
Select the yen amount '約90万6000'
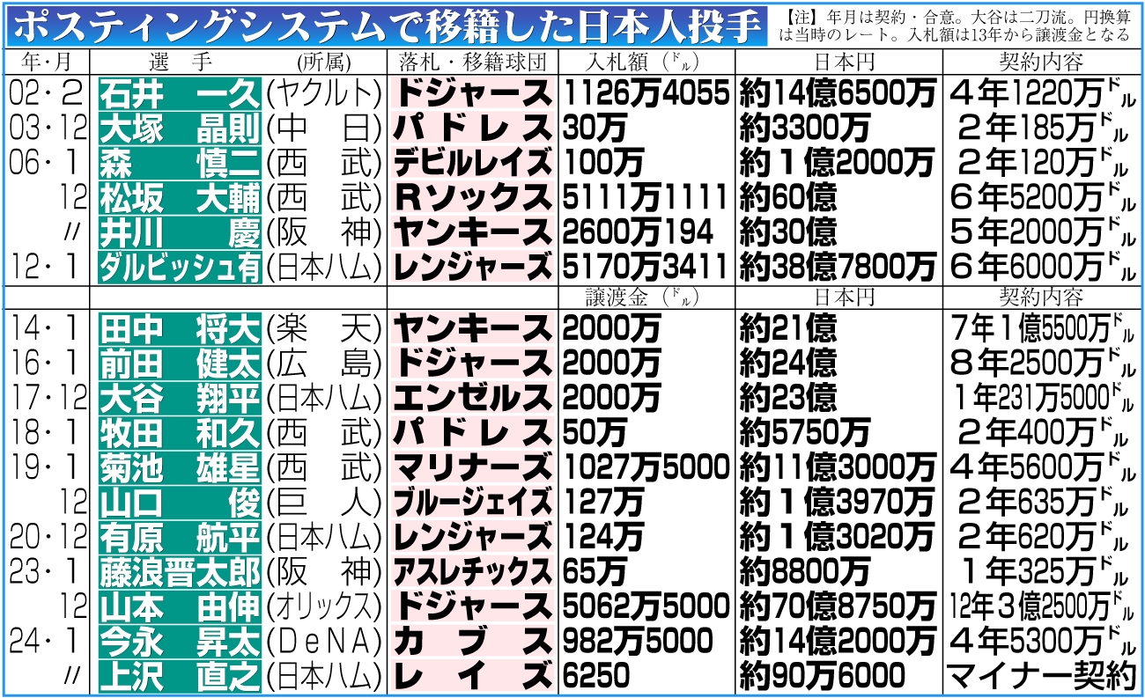pos(823,676)
